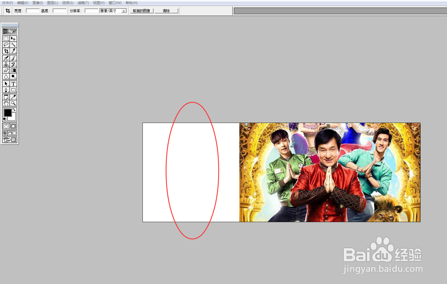Open the 选择(S) menu
Screen dimensions: 447x284
(68, 3)
